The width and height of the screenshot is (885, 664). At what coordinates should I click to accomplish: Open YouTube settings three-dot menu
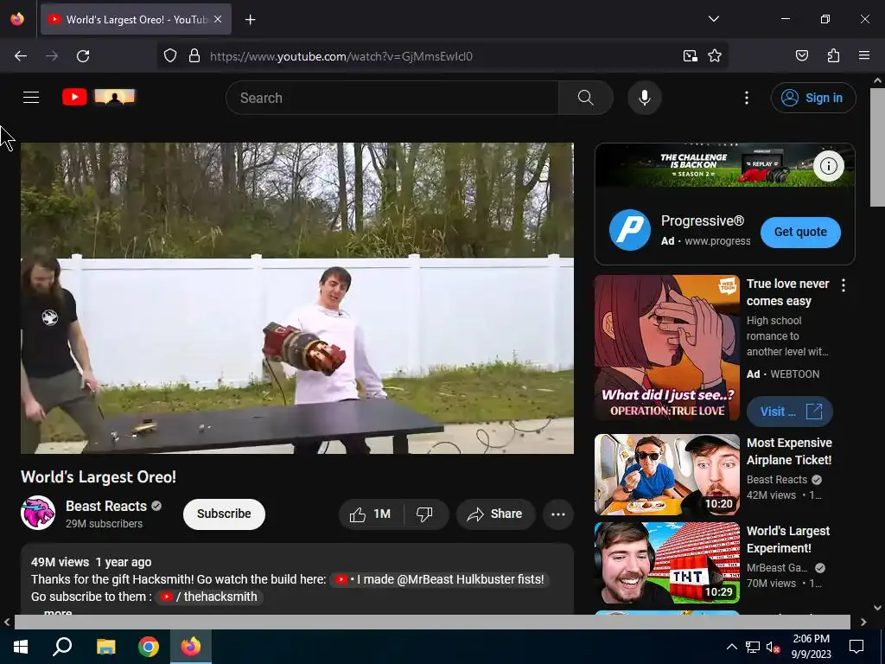click(747, 98)
